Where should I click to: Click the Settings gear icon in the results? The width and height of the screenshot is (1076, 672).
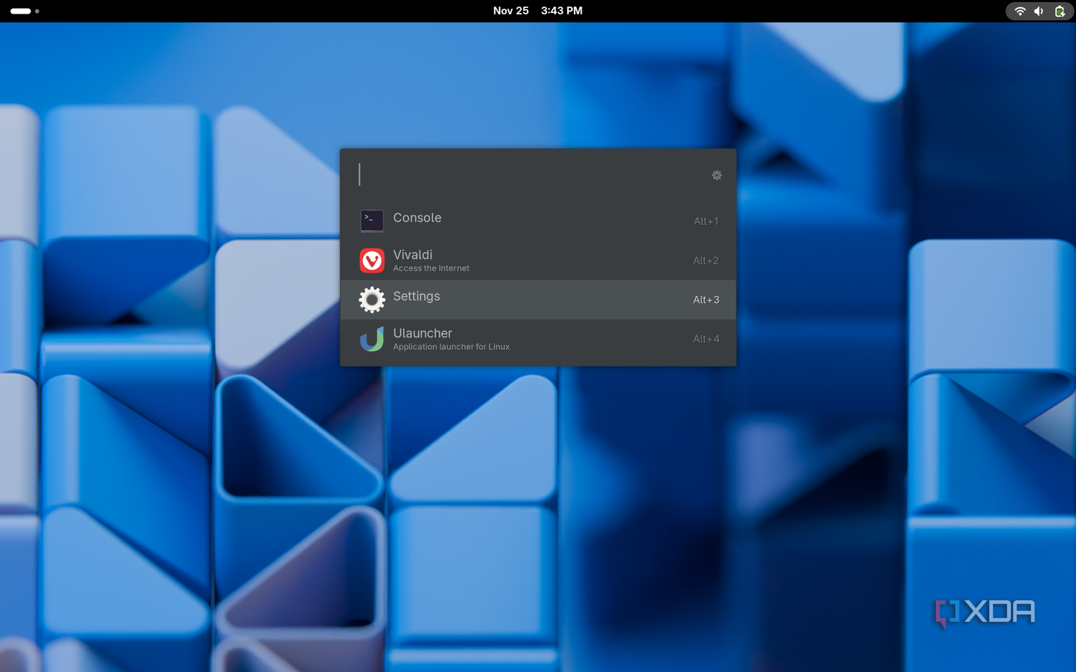[x=370, y=300]
